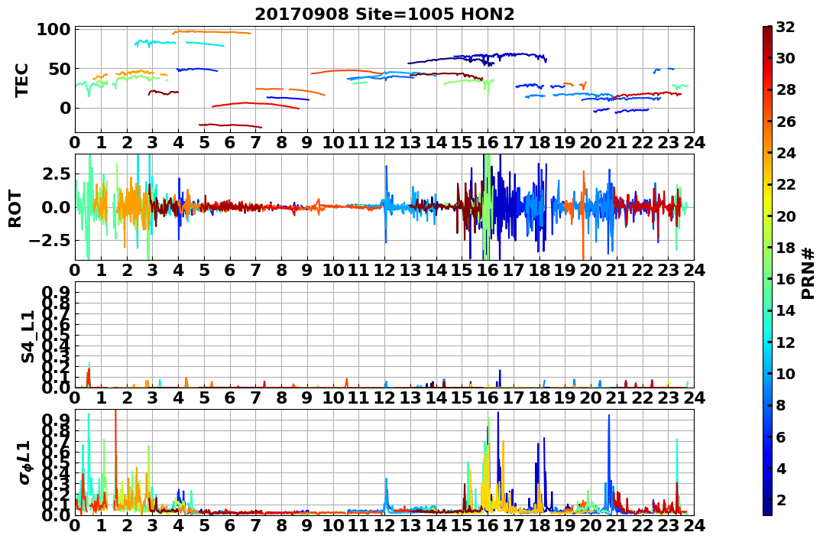Click the σφL1 y-axis label

[25, 462]
